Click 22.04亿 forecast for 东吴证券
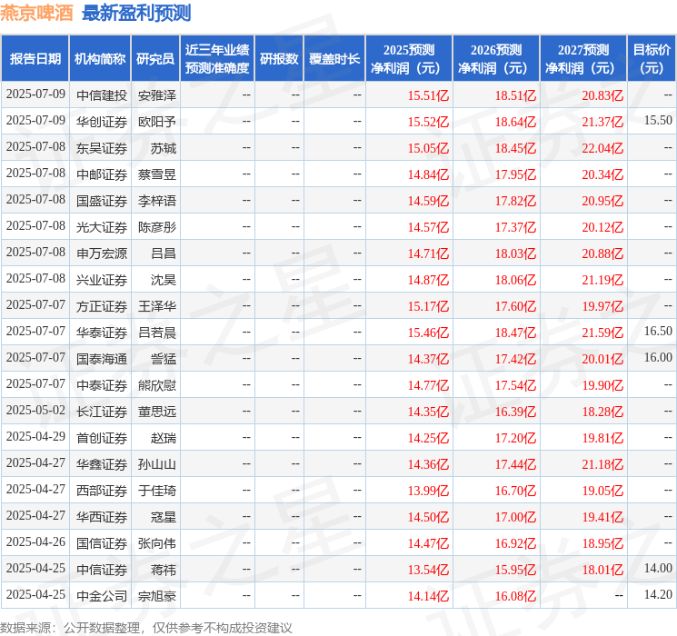Screen dimensions: 677x636 click(602, 148)
